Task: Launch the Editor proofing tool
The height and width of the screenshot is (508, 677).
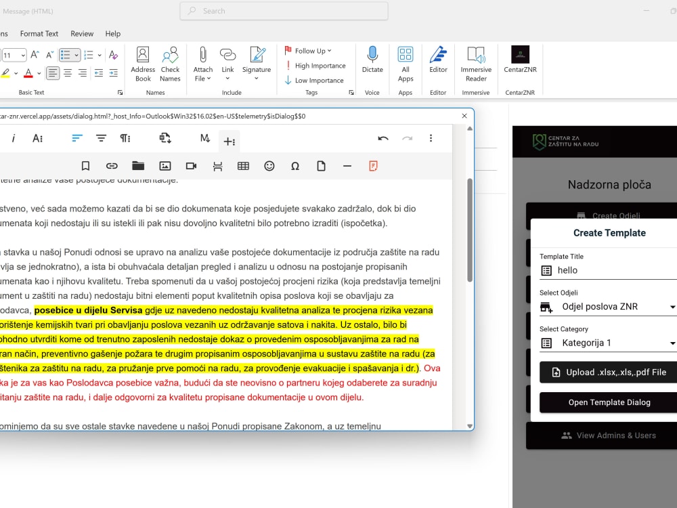Action: [438, 60]
